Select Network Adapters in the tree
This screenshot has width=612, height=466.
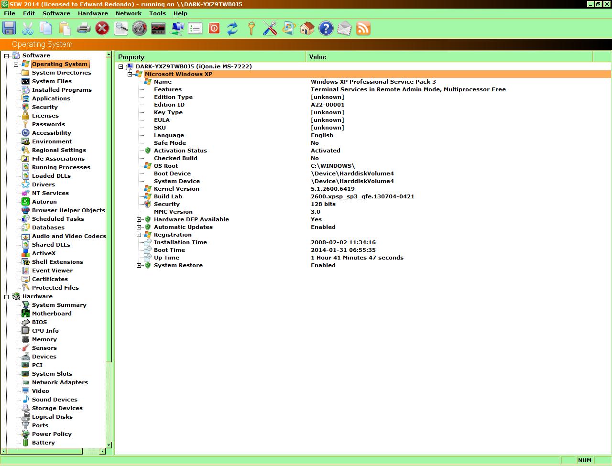pyautogui.click(x=60, y=382)
